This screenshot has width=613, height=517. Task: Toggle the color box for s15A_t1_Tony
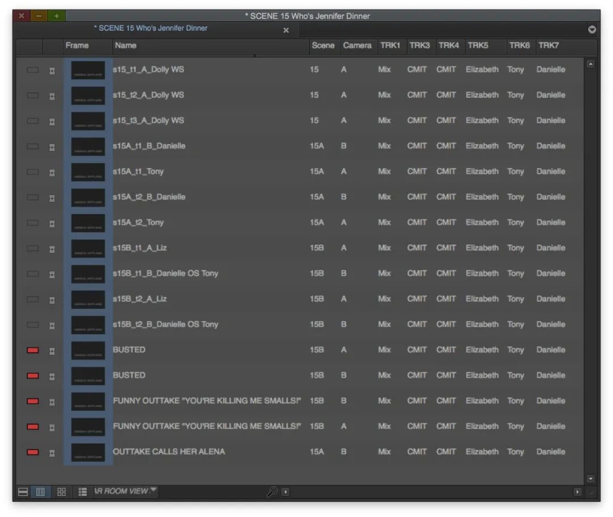tap(33, 172)
